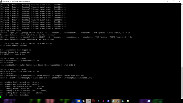The height and width of the screenshot is (103, 183).
Task: Click '(0) mods were disabled.' line
Action: (x=15, y=95)
